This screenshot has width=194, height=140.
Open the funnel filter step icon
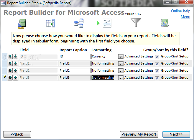(136, 22)
